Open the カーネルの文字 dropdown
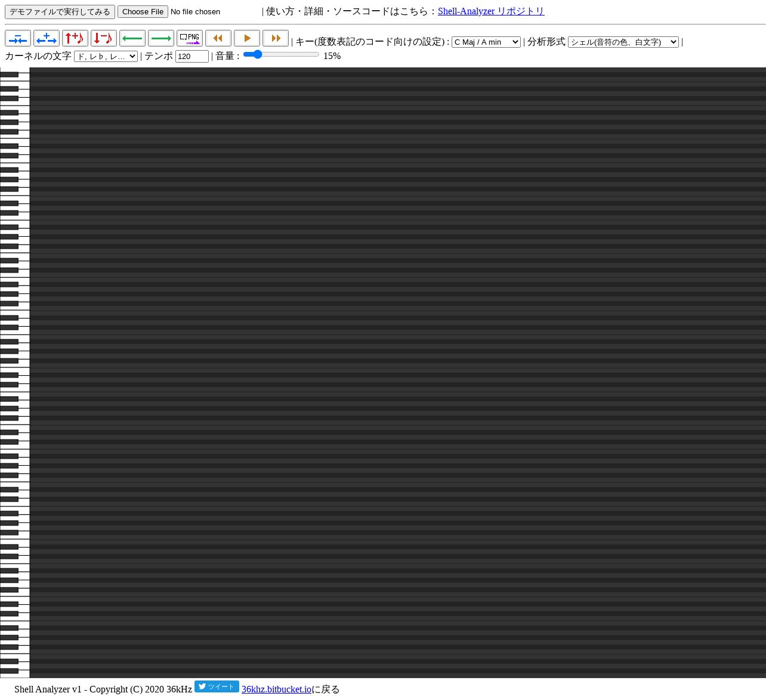This screenshot has height=696, width=766. (x=106, y=56)
